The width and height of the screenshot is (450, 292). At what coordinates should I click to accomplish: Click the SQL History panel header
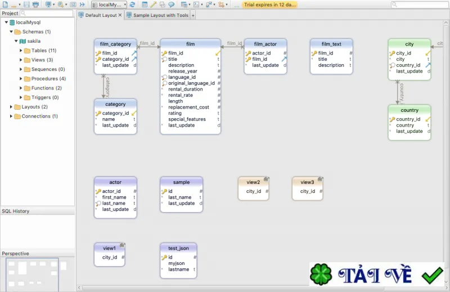pos(37,211)
